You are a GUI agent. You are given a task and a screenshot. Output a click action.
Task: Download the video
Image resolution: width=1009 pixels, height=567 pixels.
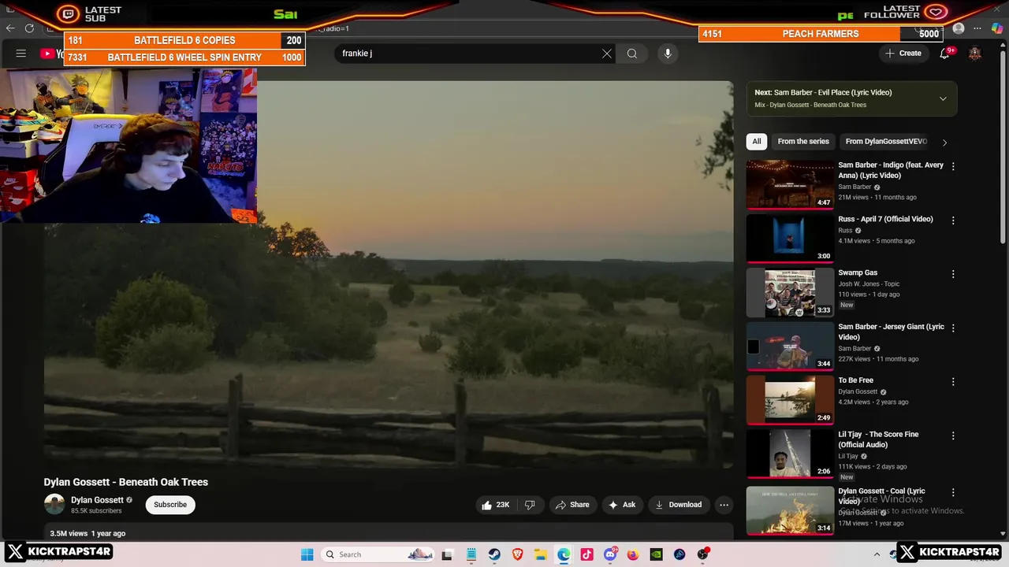(678, 505)
